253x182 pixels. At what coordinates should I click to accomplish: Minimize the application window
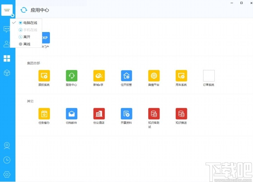[x=232, y=3]
